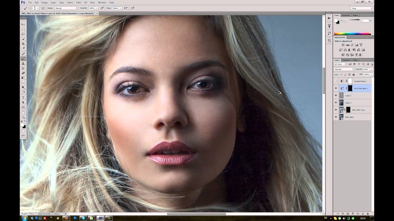Add a Channel Mixer adjustment
This screenshot has width=394, height=221.
coord(359,50)
